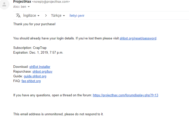The height and width of the screenshot is (121, 189).
Task: Click the ProjectHax sender name
Action: 22,2
